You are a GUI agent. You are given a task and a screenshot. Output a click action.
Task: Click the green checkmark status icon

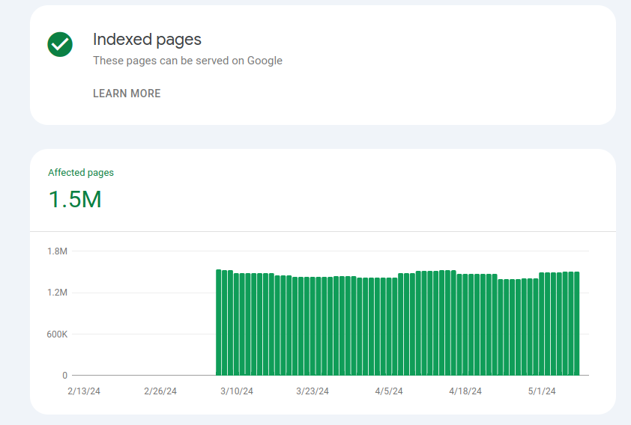60,45
